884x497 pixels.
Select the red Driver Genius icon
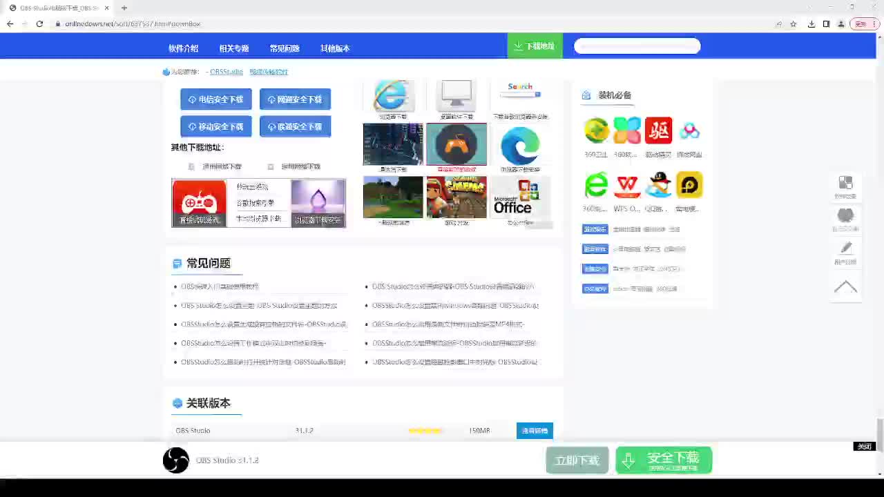(x=658, y=130)
